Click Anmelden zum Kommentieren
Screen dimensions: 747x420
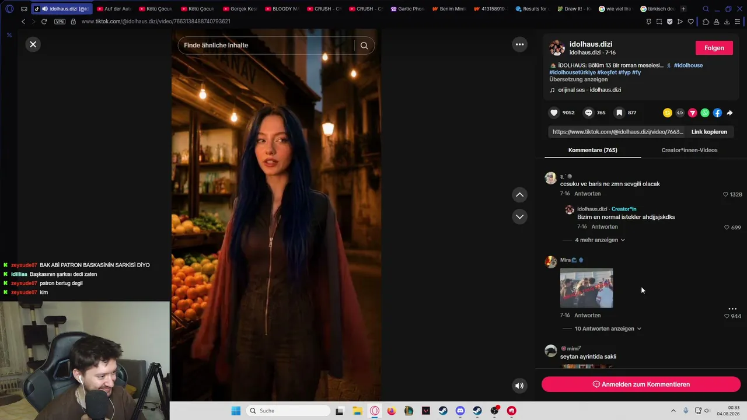tap(641, 384)
